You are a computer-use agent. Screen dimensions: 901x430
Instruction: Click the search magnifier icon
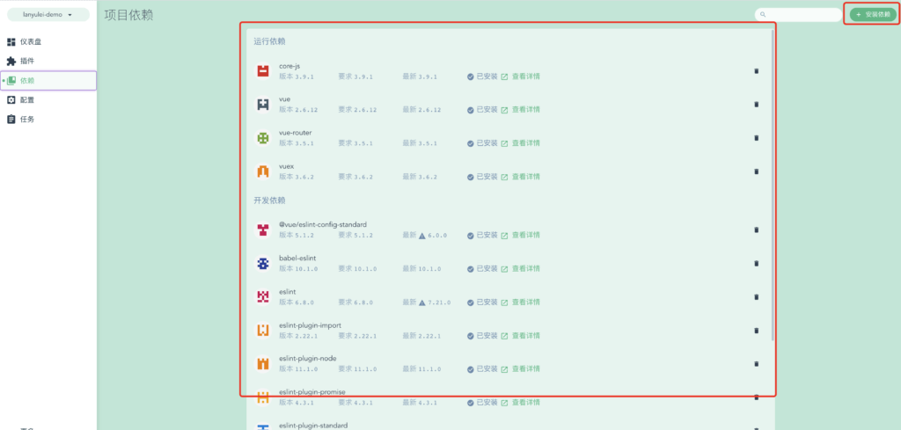tap(763, 14)
